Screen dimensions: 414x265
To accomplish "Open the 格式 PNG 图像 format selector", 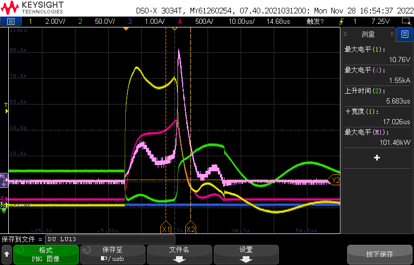I will click(46, 254).
